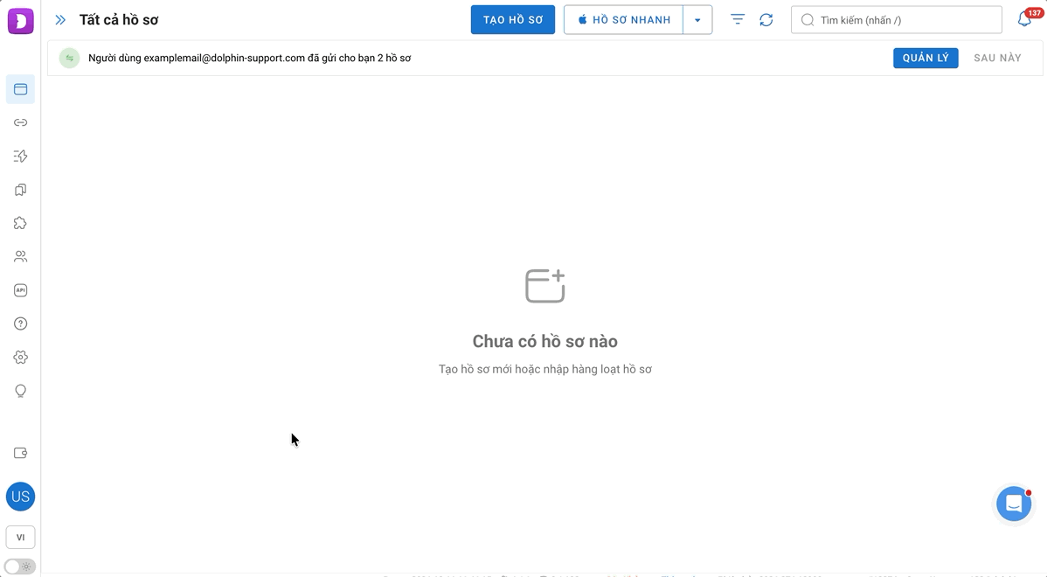Open the filter icon in toolbar
Image resolution: width=1047 pixels, height=577 pixels.
pos(737,20)
